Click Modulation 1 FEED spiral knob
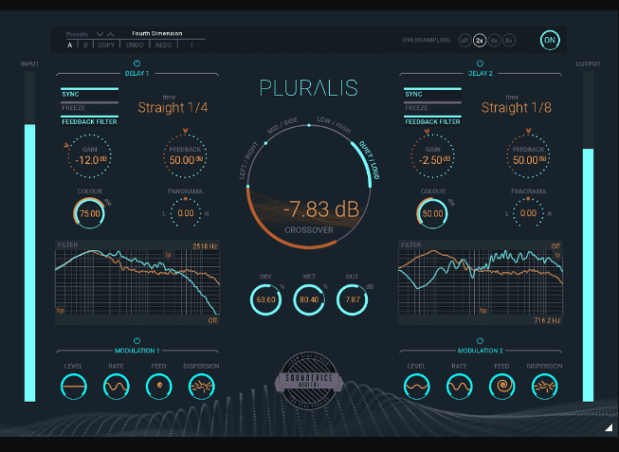 coord(159,387)
